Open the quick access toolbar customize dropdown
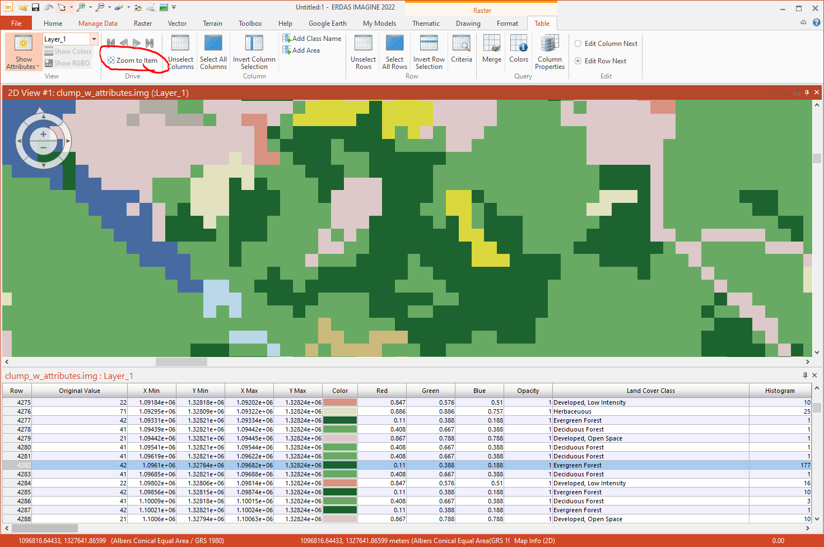 tap(173, 7)
